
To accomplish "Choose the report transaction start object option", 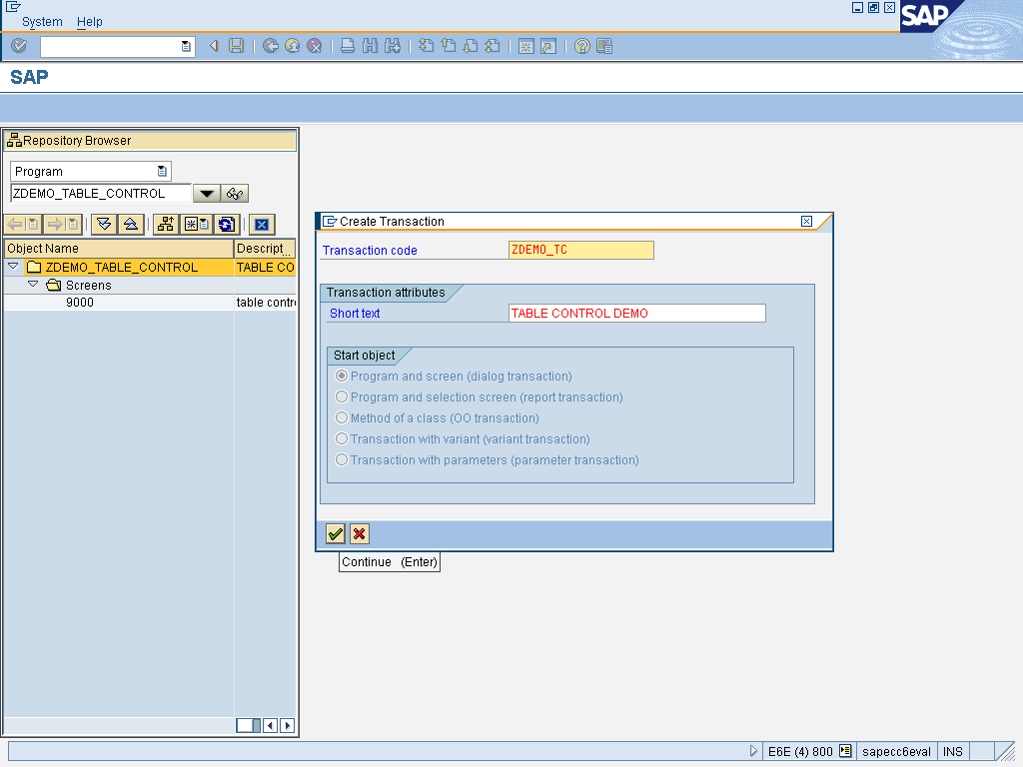I will click(x=341, y=396).
